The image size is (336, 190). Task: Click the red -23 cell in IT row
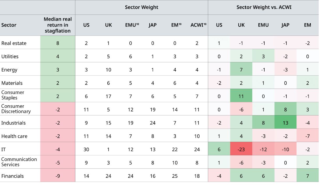point(241,150)
